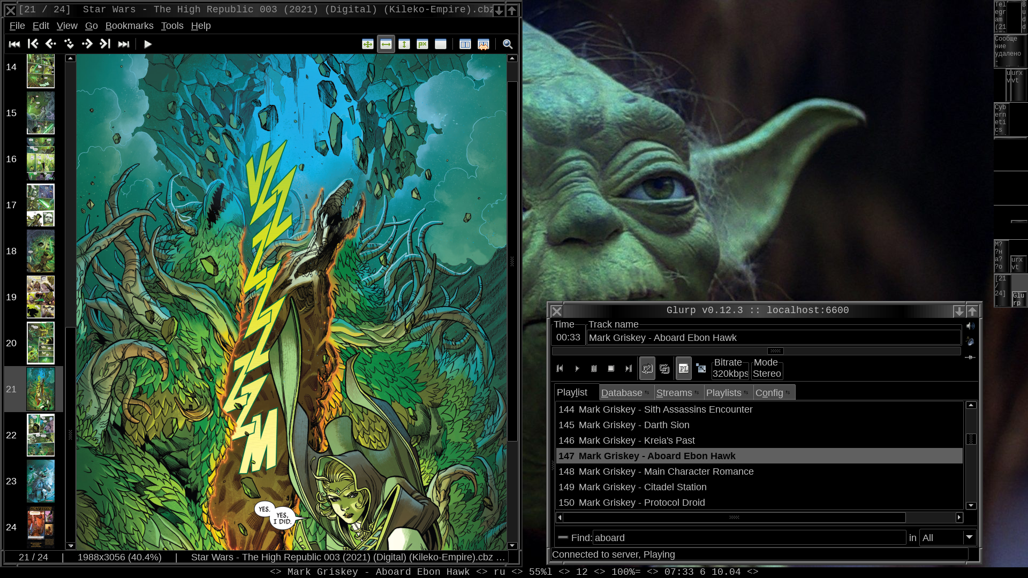Click Glurp track seek bar handle
The width and height of the screenshot is (1028, 578).
click(775, 352)
